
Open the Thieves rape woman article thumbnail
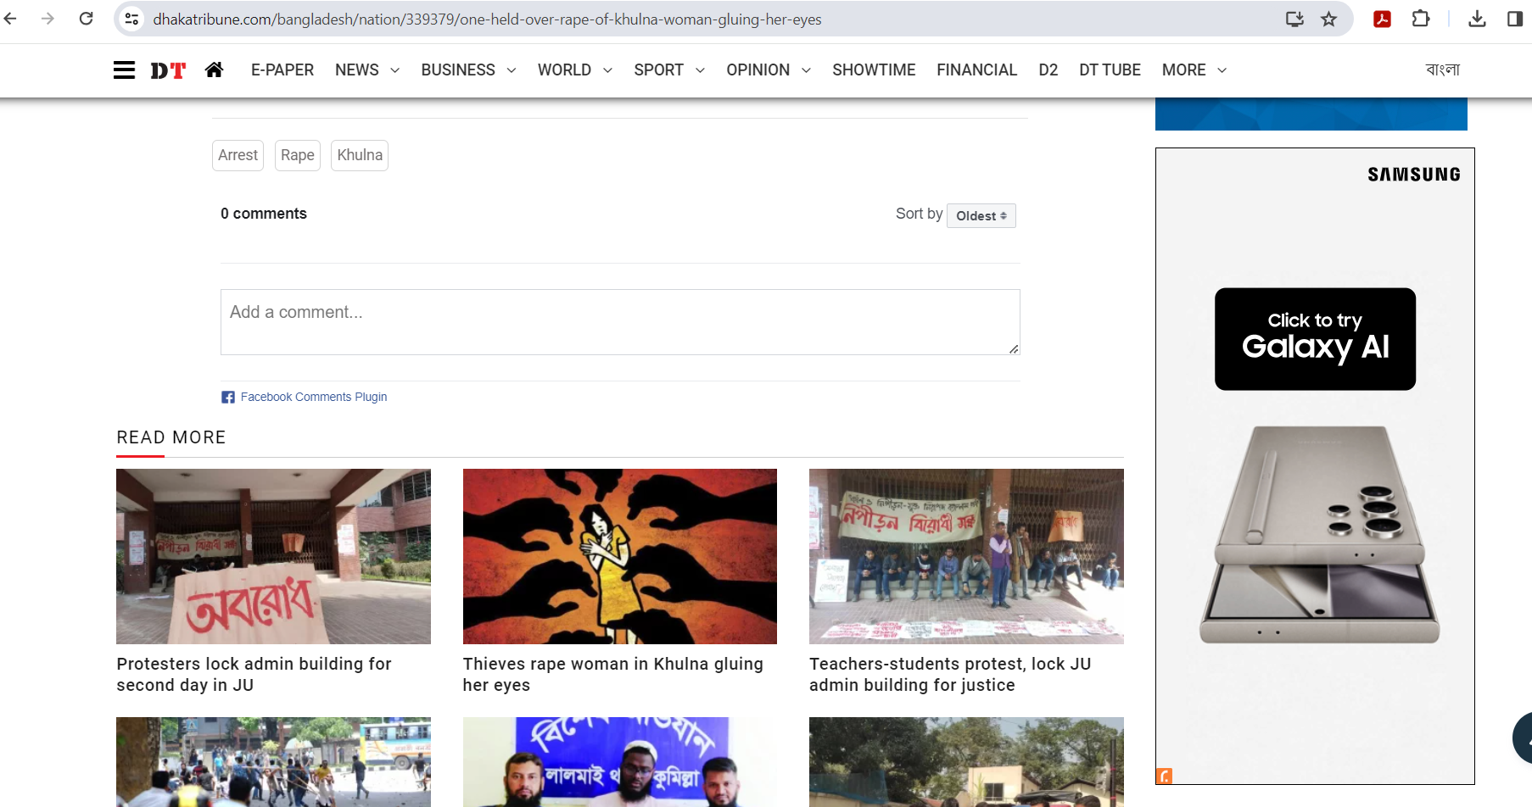[619, 556]
